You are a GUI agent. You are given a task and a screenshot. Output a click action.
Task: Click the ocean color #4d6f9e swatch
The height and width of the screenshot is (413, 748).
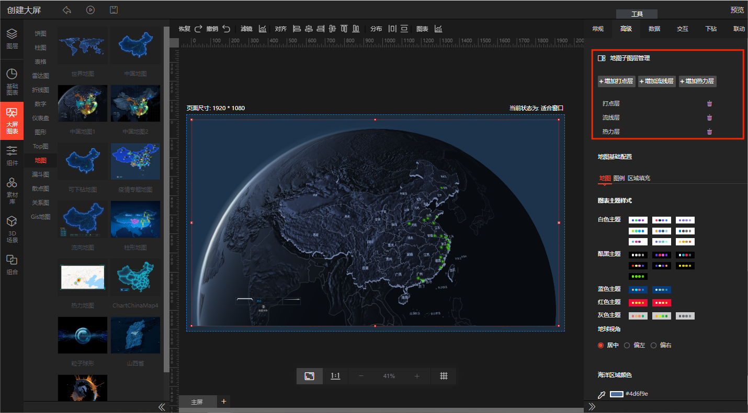pos(617,394)
